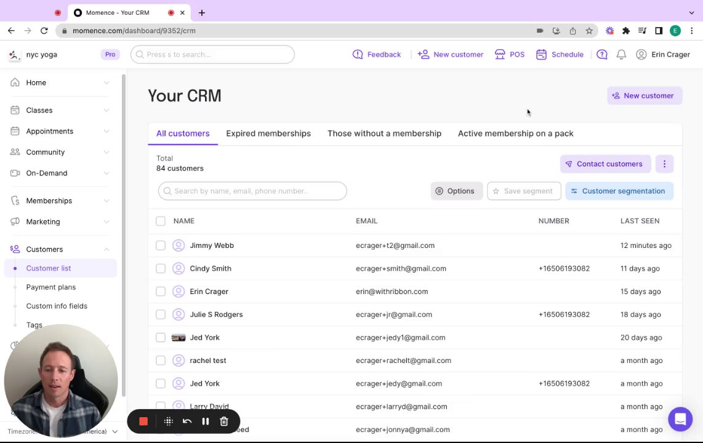Open browser extensions puzzle icon

click(x=626, y=31)
